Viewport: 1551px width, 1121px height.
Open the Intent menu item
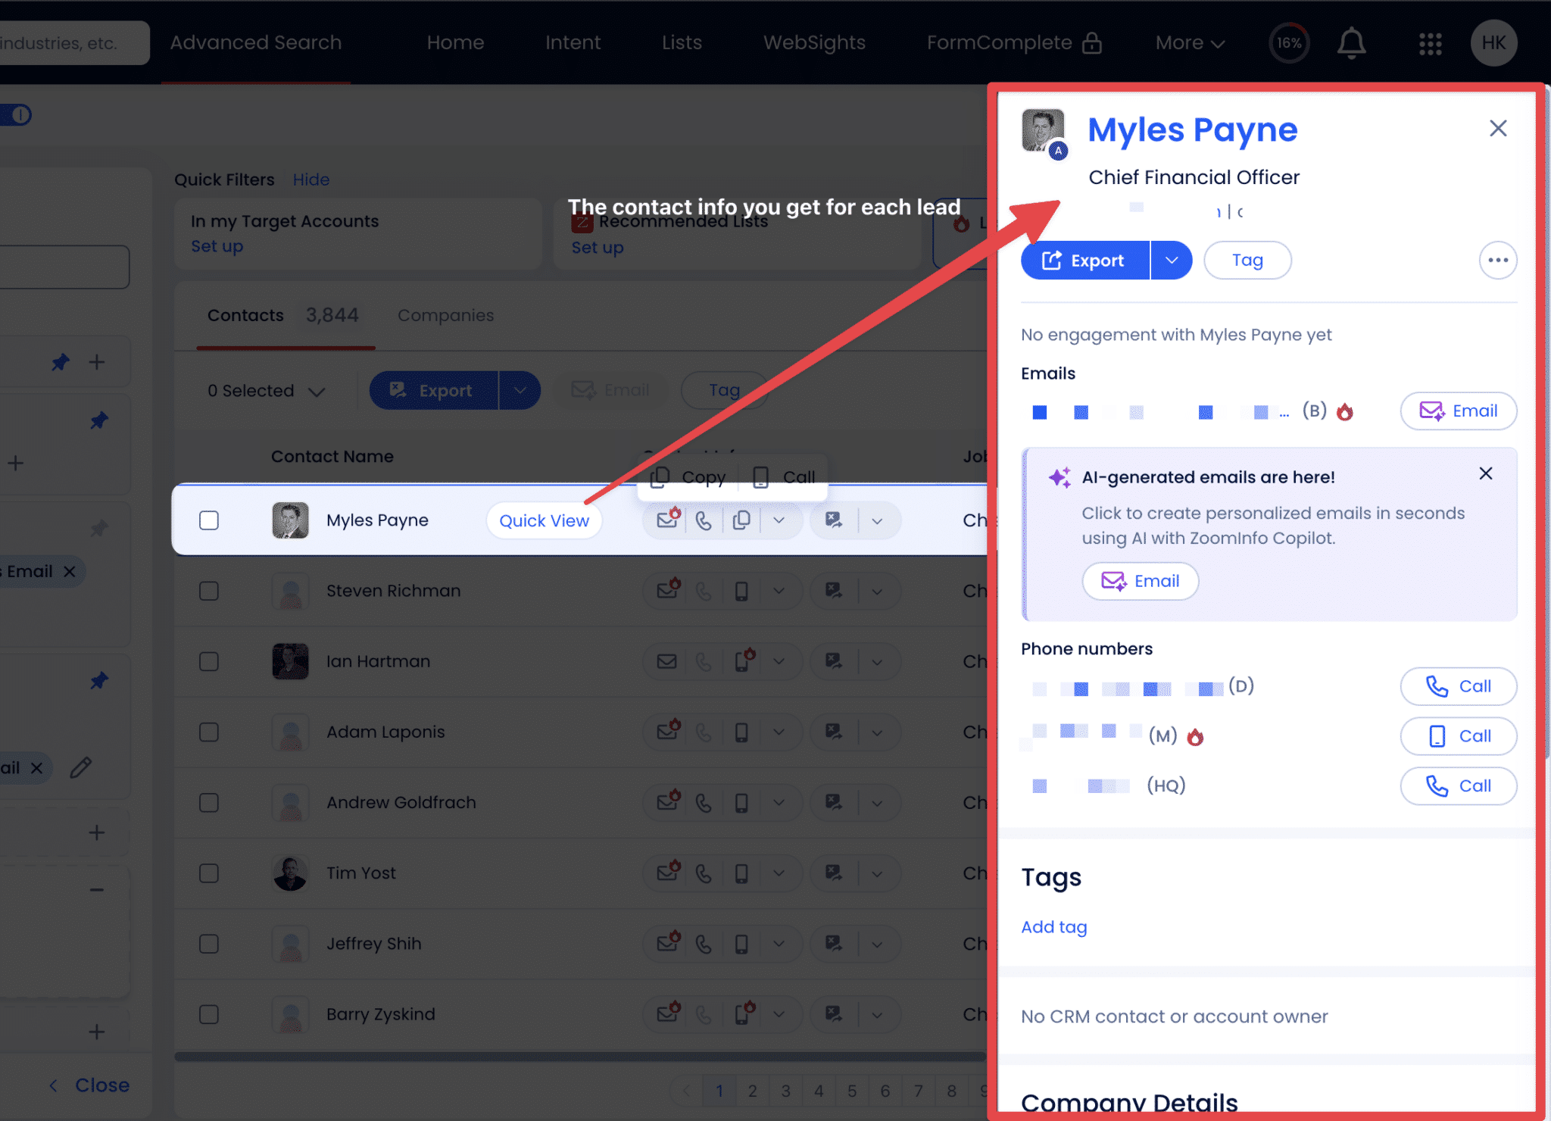pyautogui.click(x=573, y=42)
